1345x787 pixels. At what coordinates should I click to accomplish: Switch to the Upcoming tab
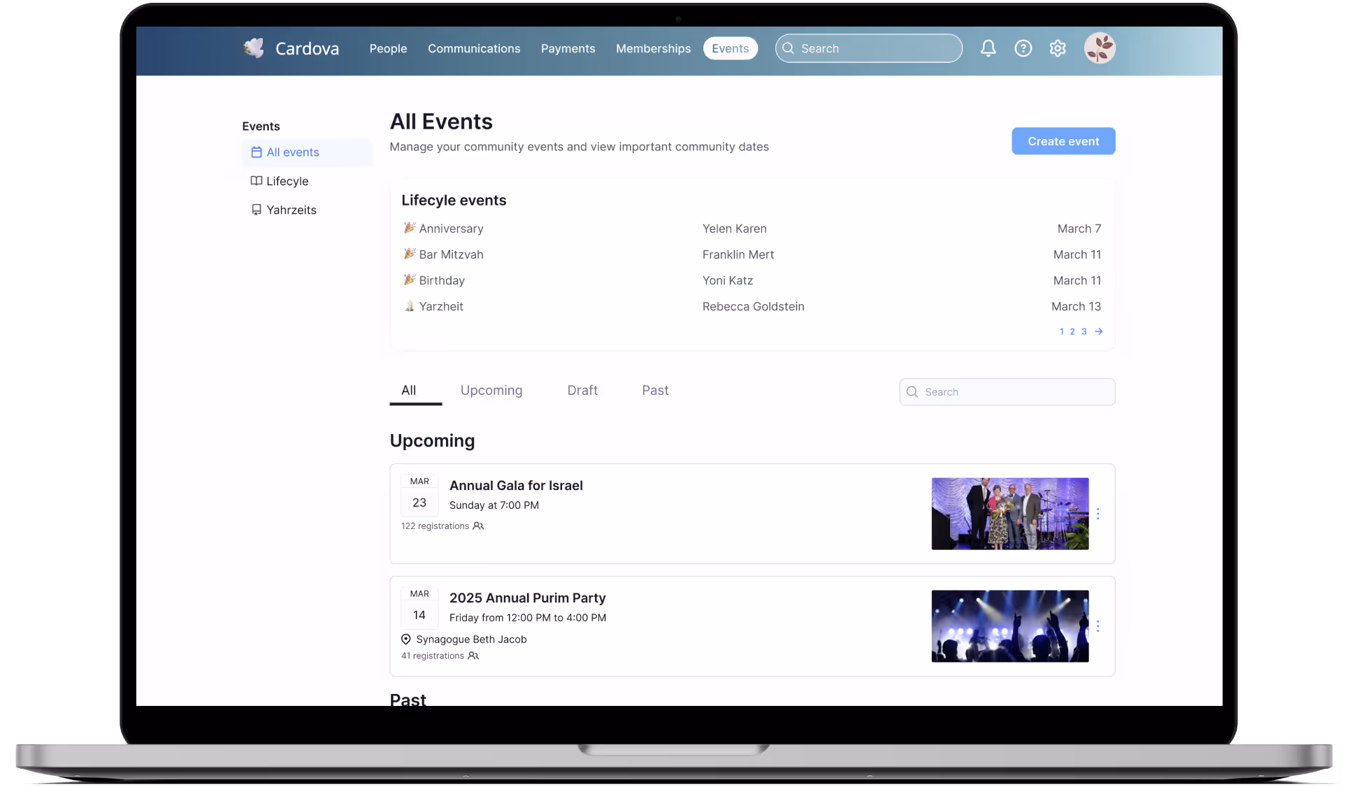(x=491, y=391)
